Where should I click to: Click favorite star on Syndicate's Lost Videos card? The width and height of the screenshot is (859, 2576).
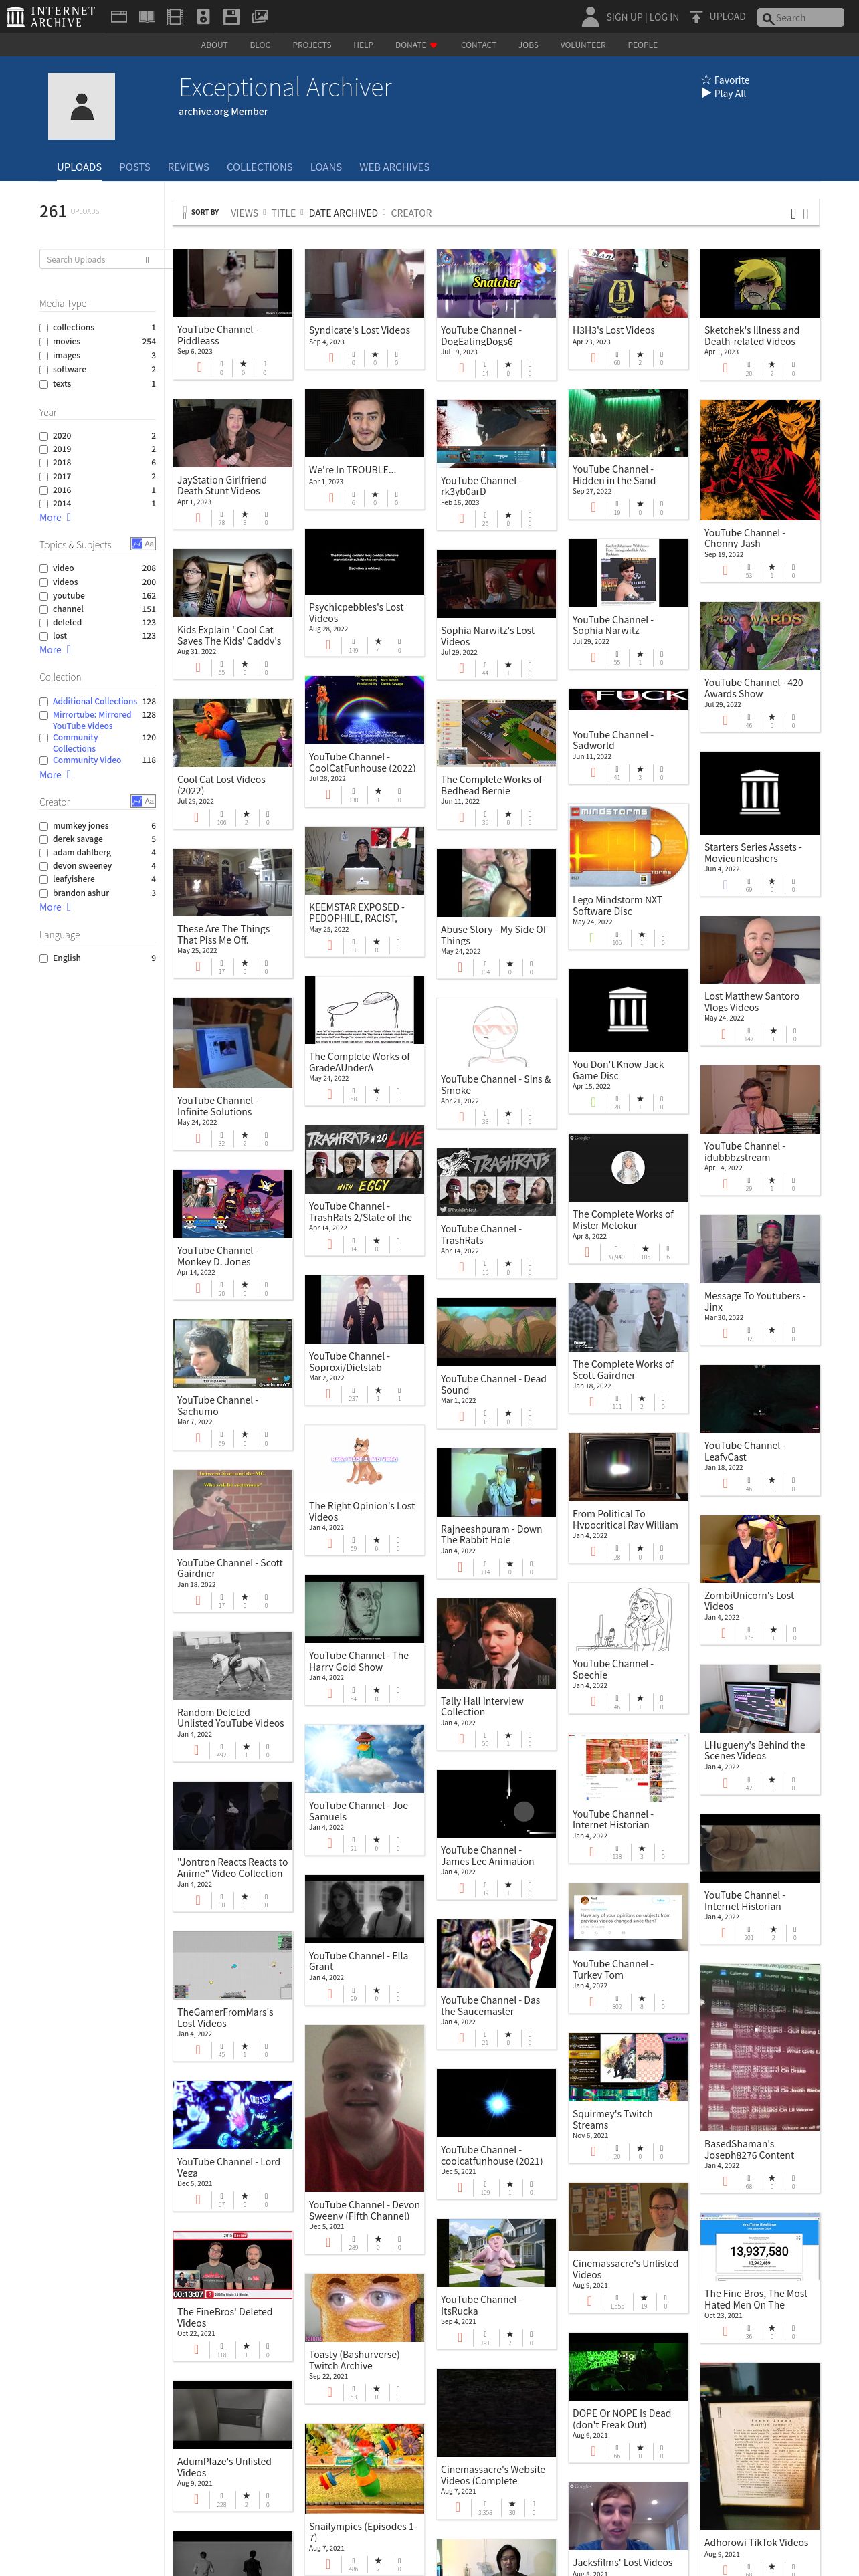375,354
